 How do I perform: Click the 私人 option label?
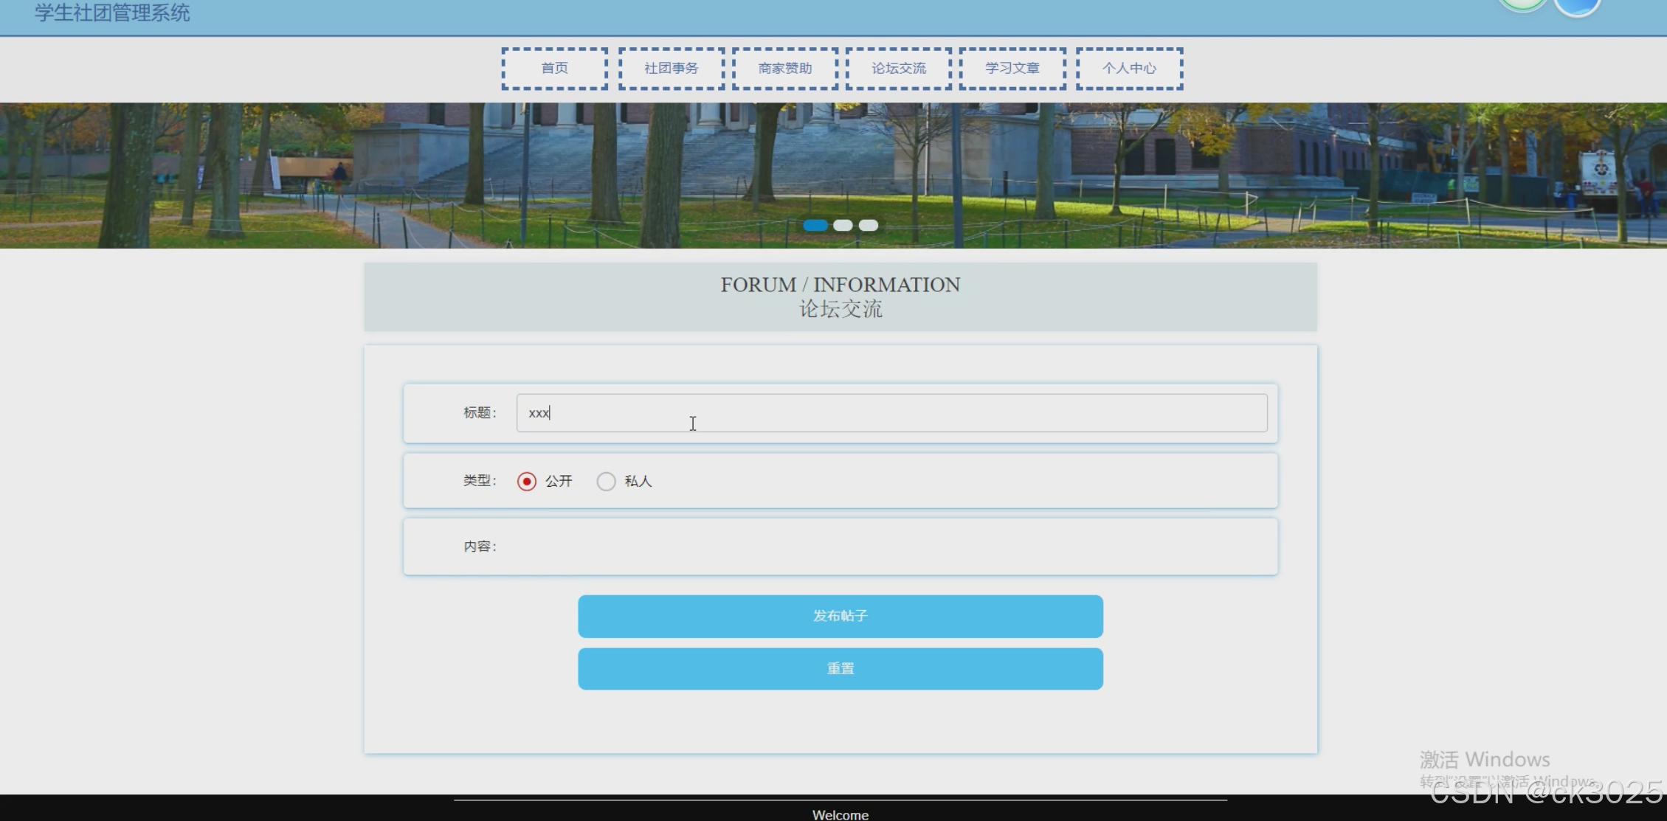tap(638, 482)
